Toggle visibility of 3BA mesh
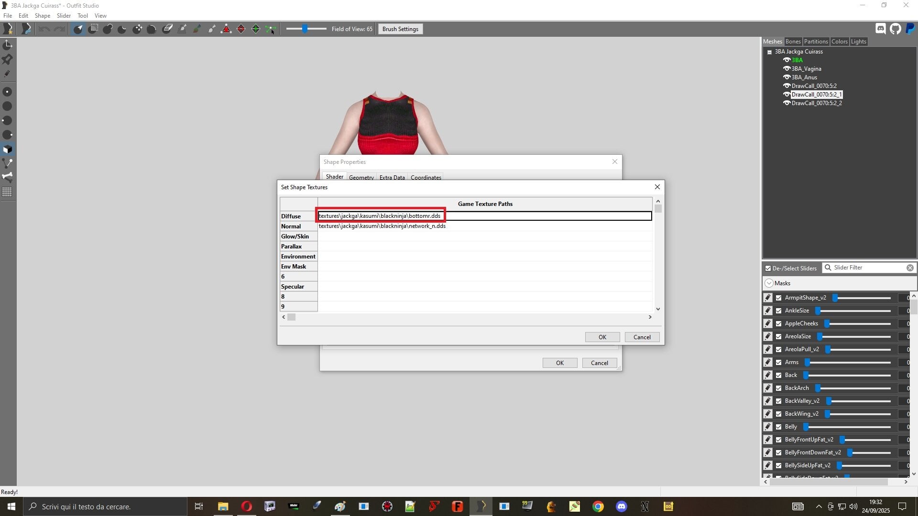Image resolution: width=918 pixels, height=516 pixels. [787, 60]
